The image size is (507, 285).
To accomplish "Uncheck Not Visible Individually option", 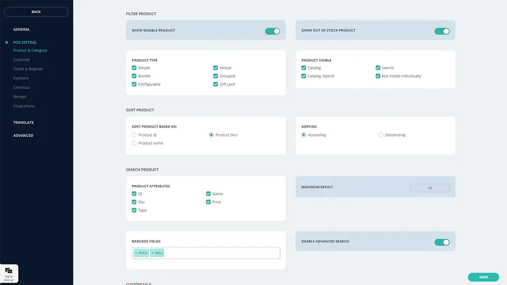I will pyautogui.click(x=378, y=76).
